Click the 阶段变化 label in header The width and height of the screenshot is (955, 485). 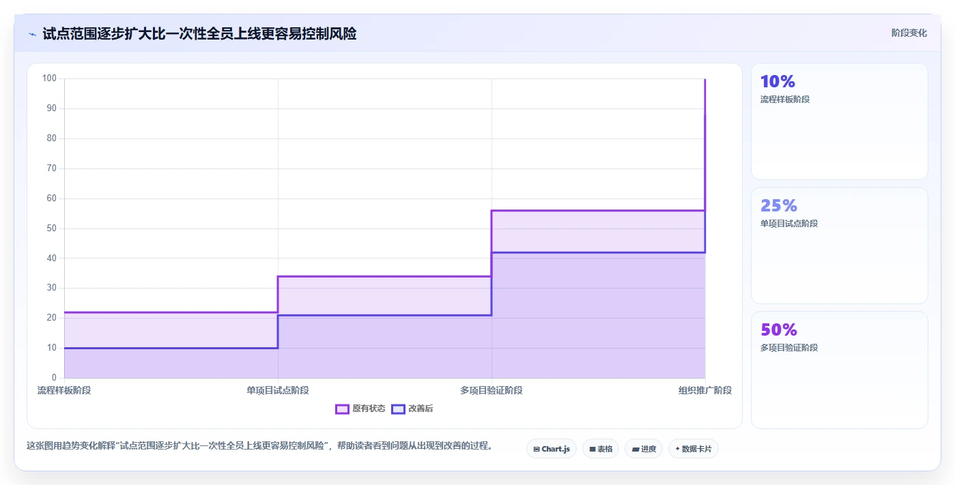coord(909,33)
